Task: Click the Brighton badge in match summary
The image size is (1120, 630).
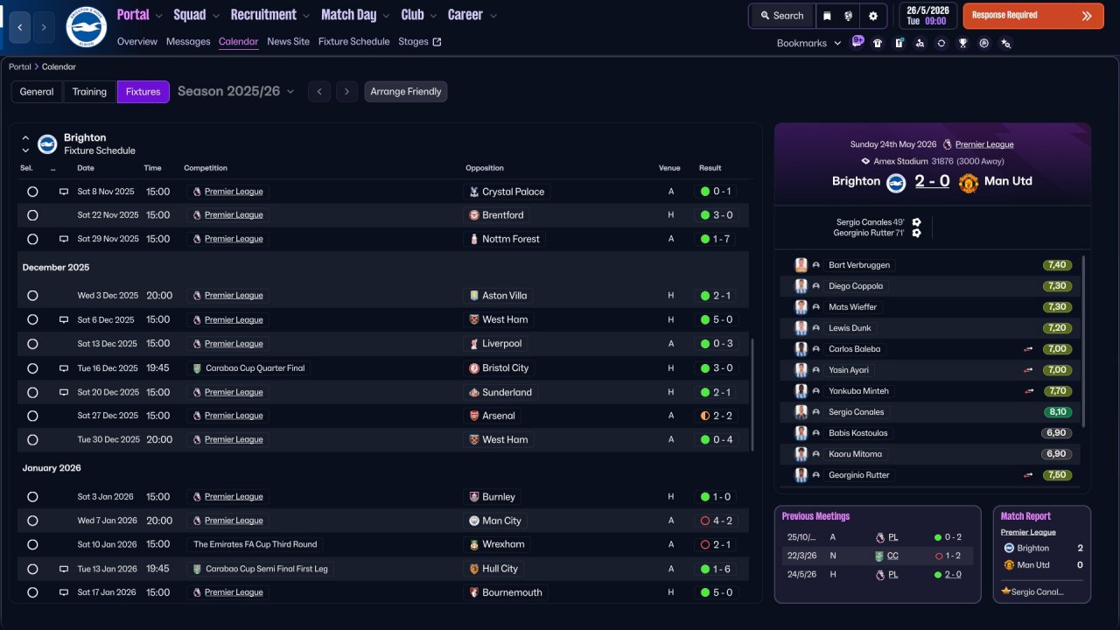Action: [896, 182]
